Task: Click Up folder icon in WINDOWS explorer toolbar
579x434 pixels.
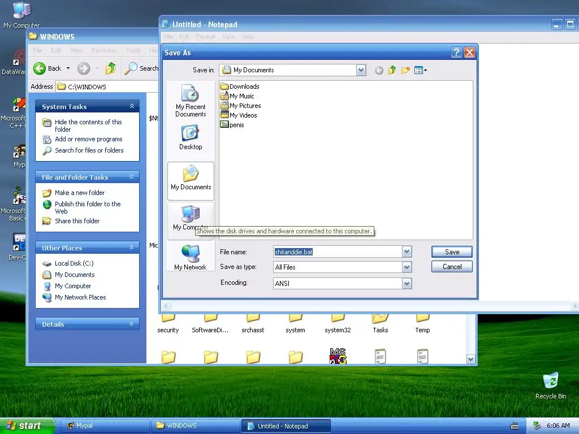Action: (x=110, y=68)
